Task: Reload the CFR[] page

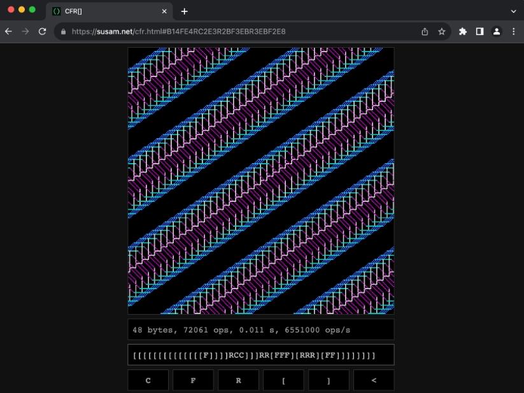Action: [x=43, y=31]
